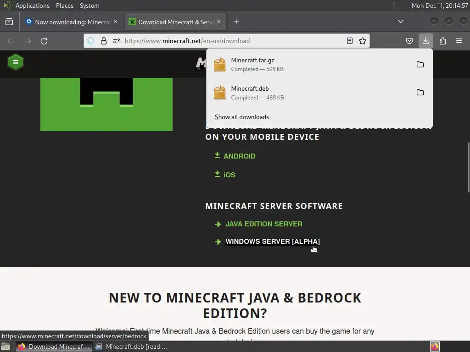
Task: Show site security padlock info
Action: [x=104, y=41]
